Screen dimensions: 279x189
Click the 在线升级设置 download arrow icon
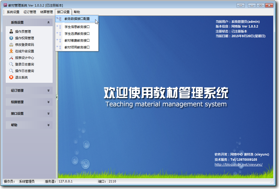(11, 51)
